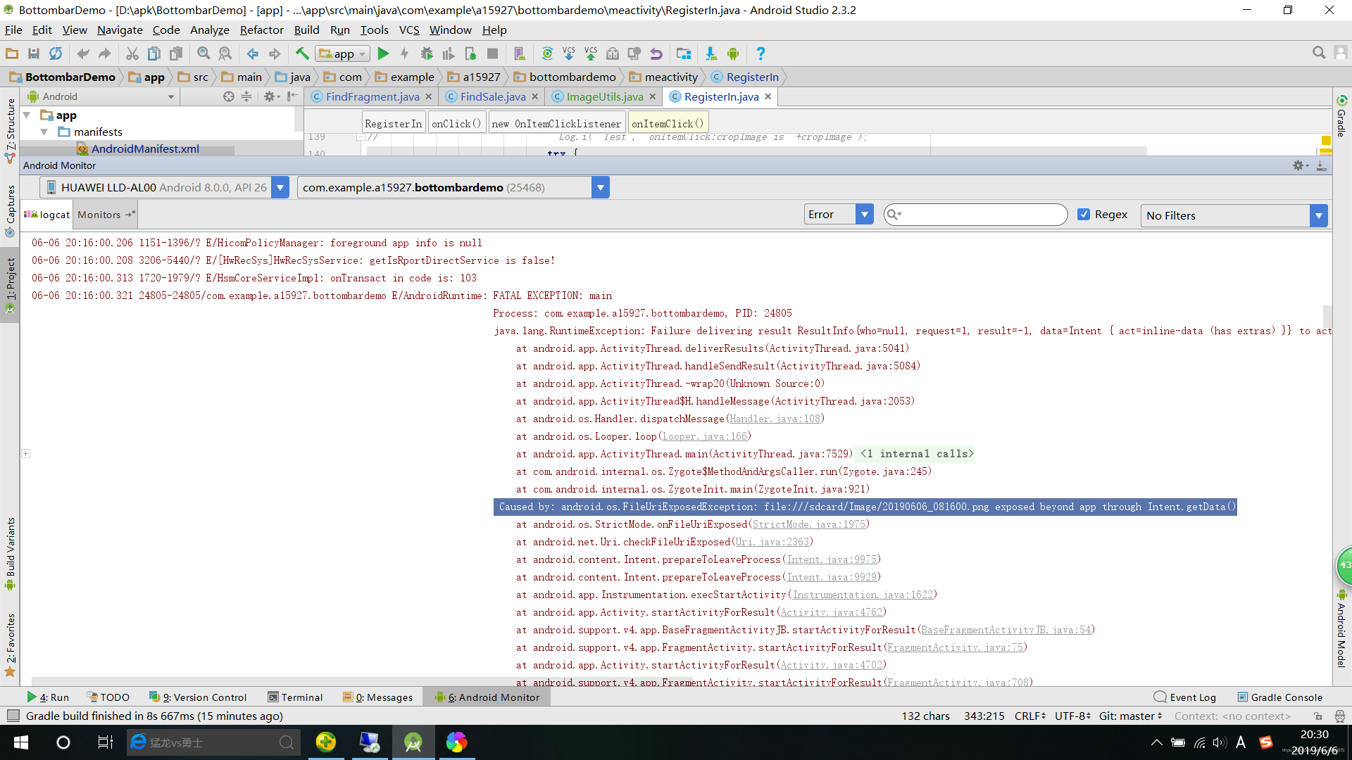Click Sync Project with Gradle icon
Image resolution: width=1352 pixels, height=760 pixels.
pyautogui.click(x=547, y=53)
